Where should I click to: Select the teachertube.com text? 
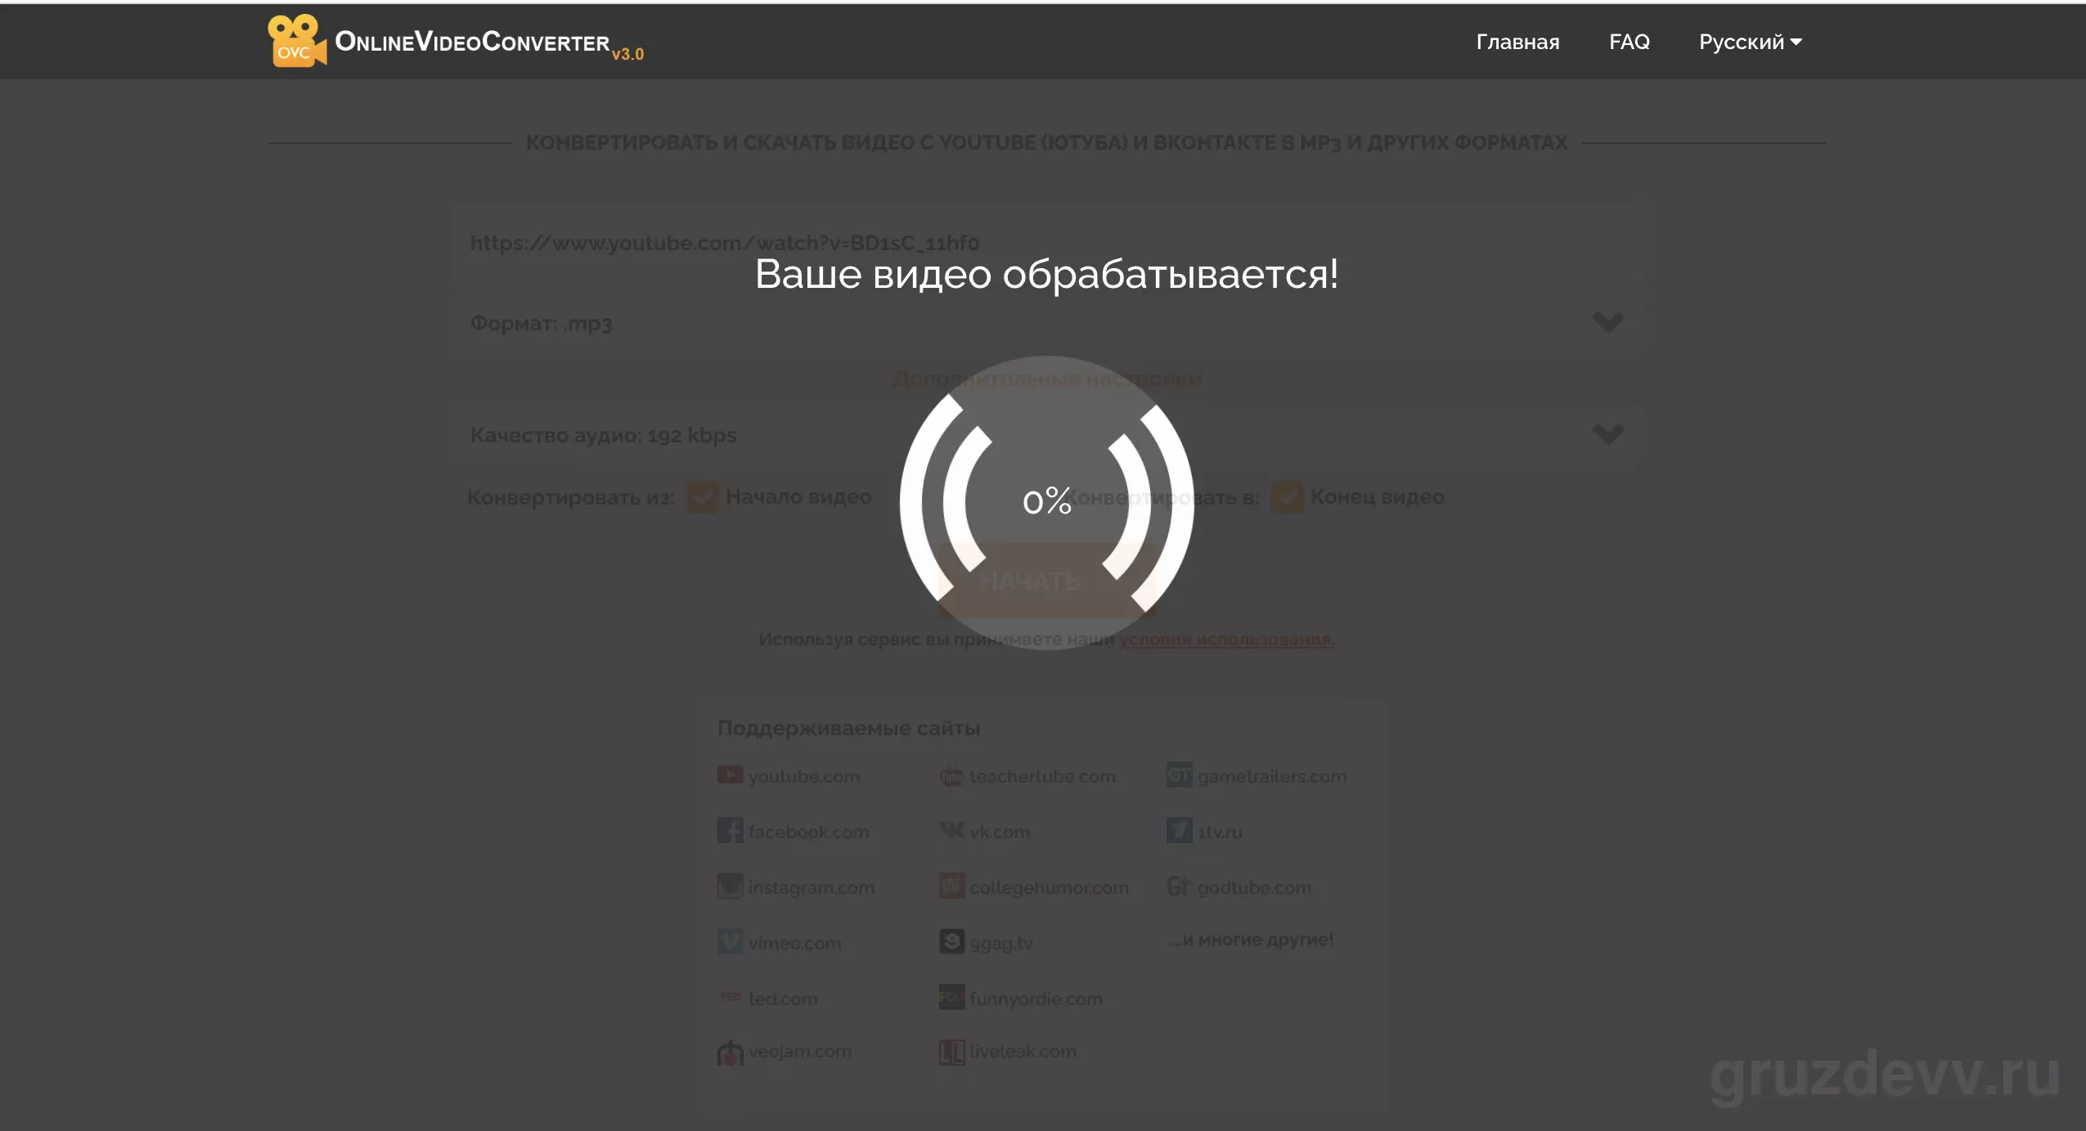(1042, 776)
